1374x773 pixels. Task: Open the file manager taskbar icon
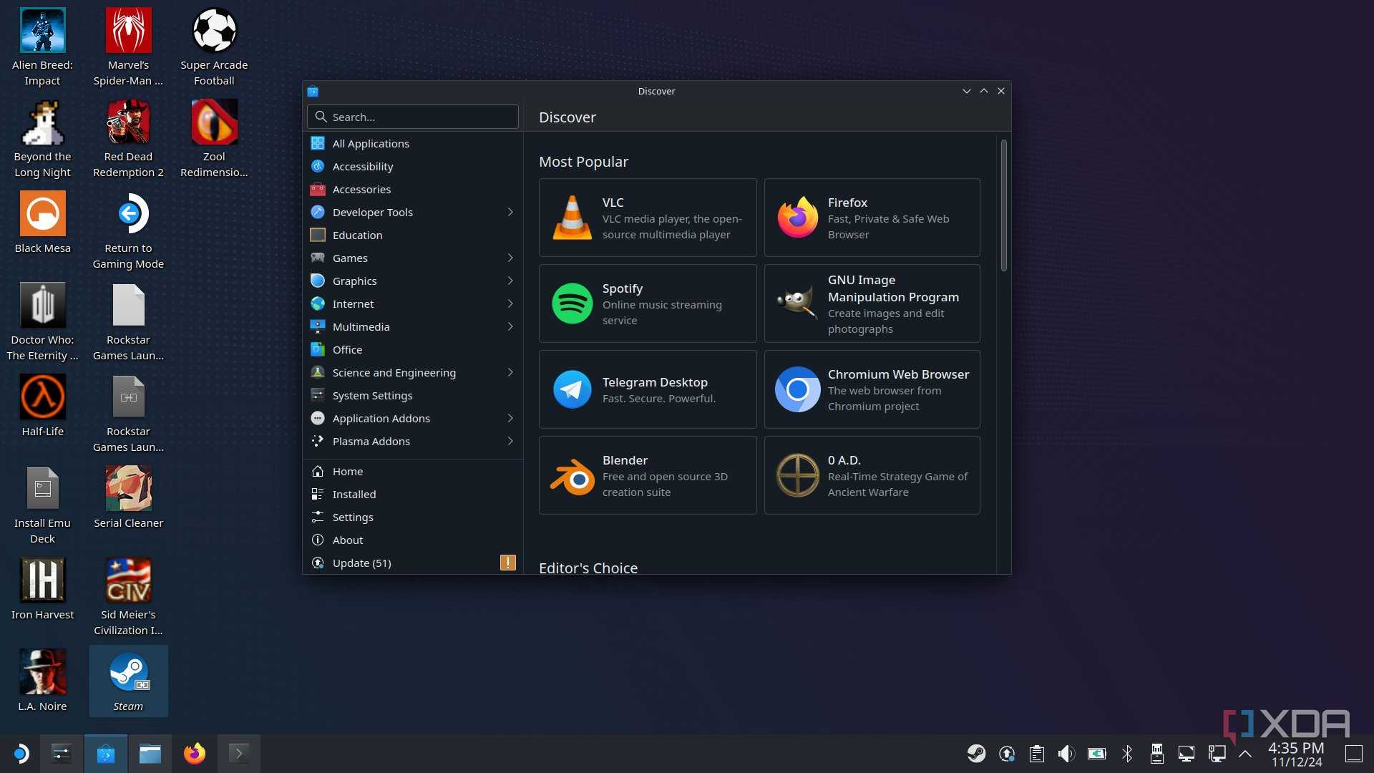coord(150,754)
